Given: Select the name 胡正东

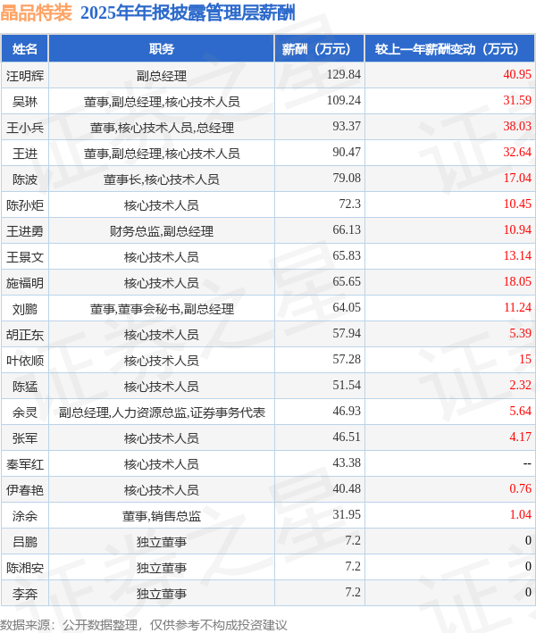Looking at the screenshot, I should coord(25,334).
